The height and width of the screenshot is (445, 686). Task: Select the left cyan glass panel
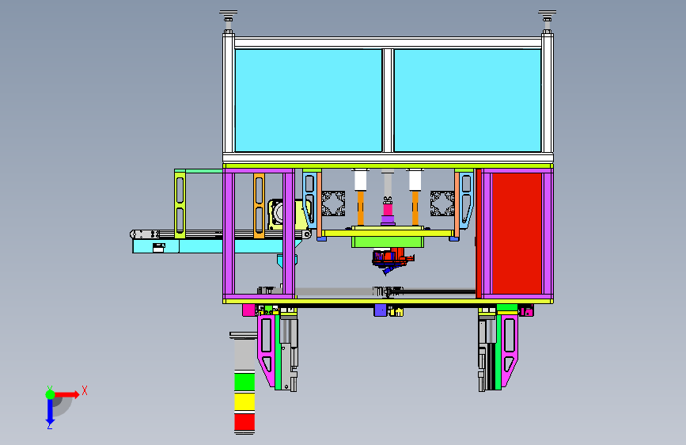309,101
